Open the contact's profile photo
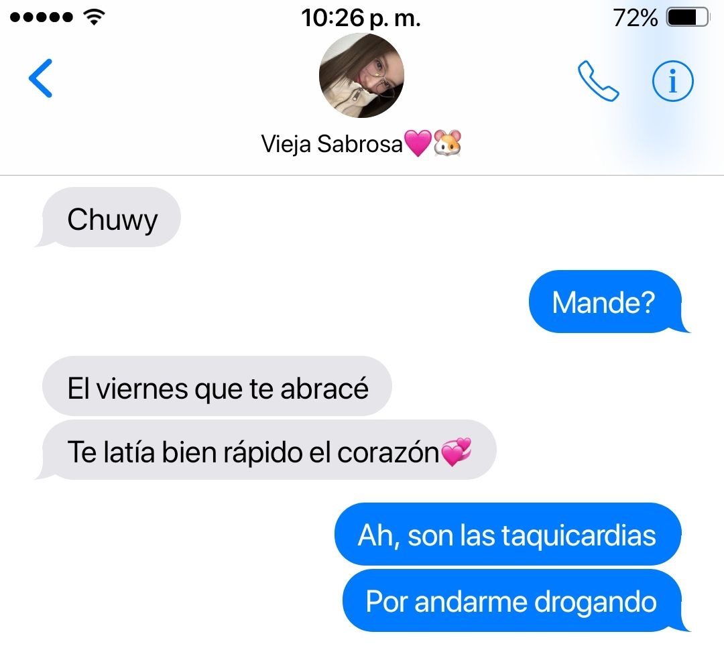The height and width of the screenshot is (650, 724). point(361,75)
